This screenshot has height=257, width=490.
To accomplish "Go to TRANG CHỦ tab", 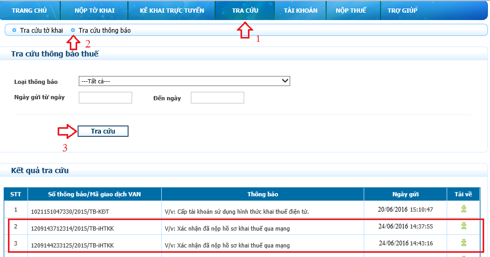I will (30, 10).
